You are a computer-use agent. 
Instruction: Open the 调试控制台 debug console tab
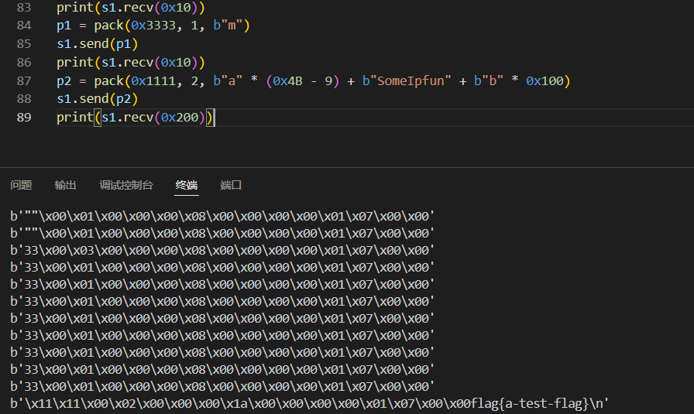[x=125, y=186]
